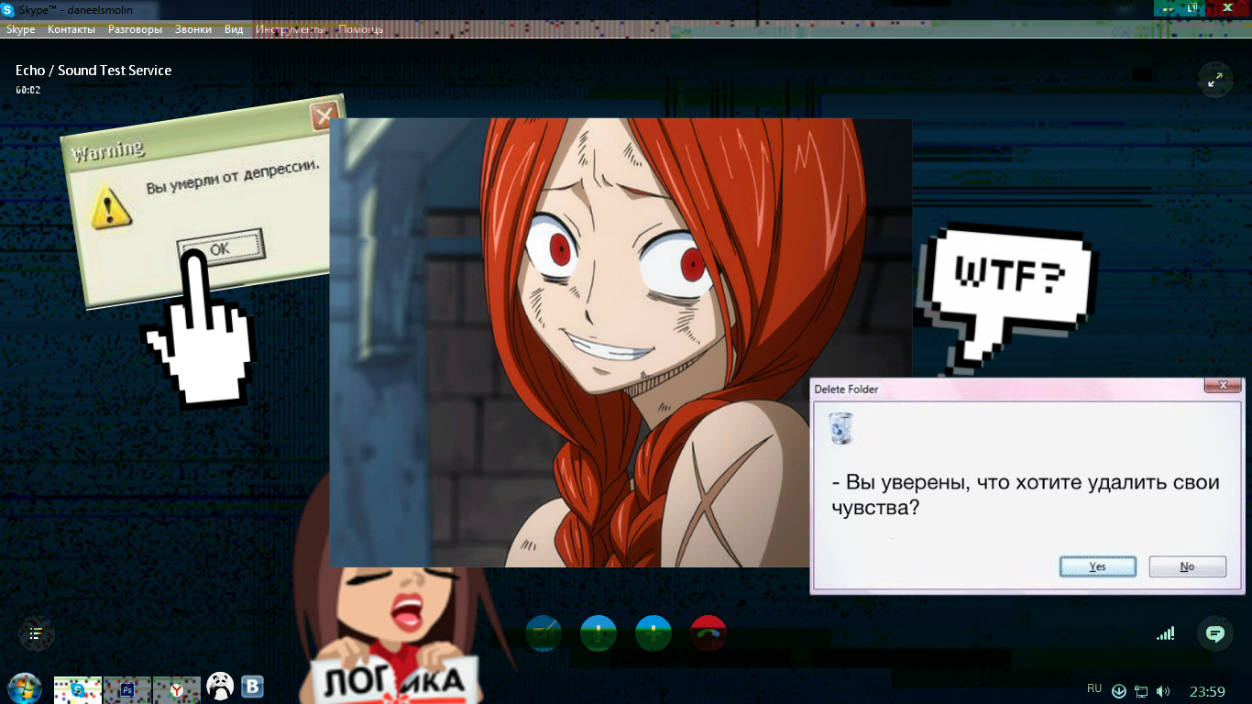Click the recycle bin icon in Delete Folder

click(x=840, y=428)
